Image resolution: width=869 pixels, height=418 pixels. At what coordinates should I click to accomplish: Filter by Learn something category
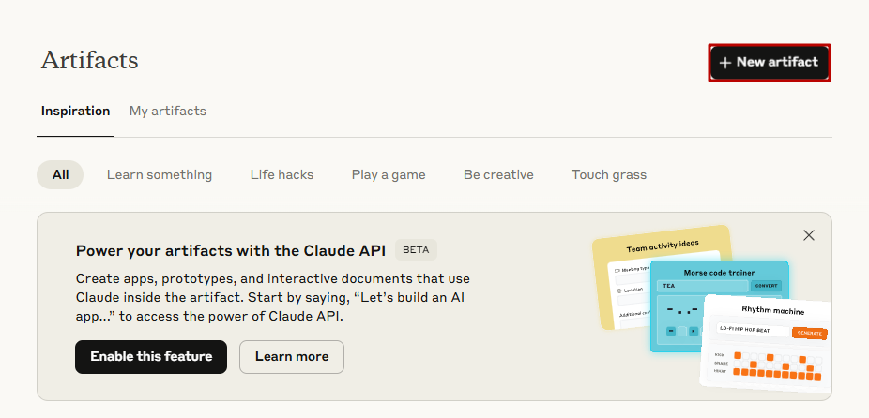pos(160,175)
